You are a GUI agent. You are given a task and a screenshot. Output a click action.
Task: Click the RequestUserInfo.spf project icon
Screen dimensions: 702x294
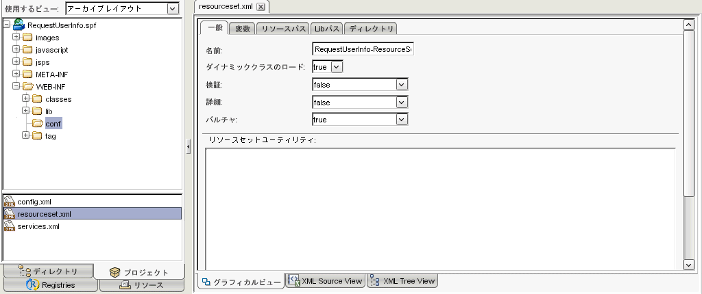click(19, 25)
